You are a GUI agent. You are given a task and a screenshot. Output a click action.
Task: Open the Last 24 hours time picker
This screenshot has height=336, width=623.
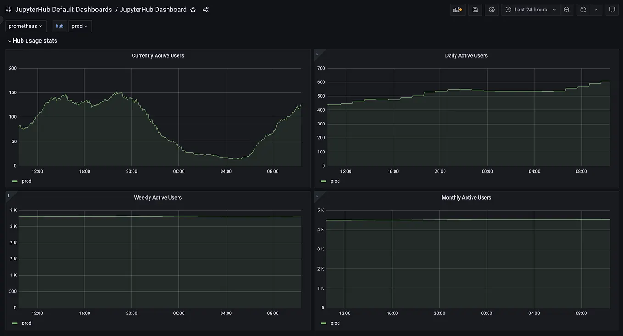coord(531,9)
